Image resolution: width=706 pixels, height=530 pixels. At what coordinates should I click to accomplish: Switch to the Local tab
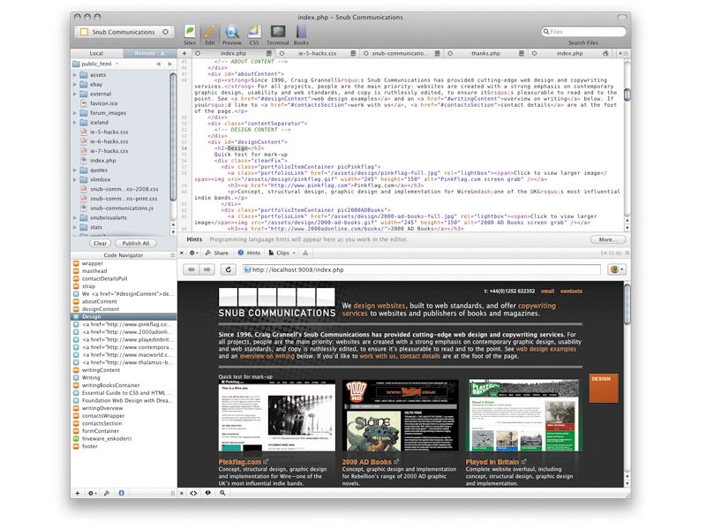click(x=96, y=53)
